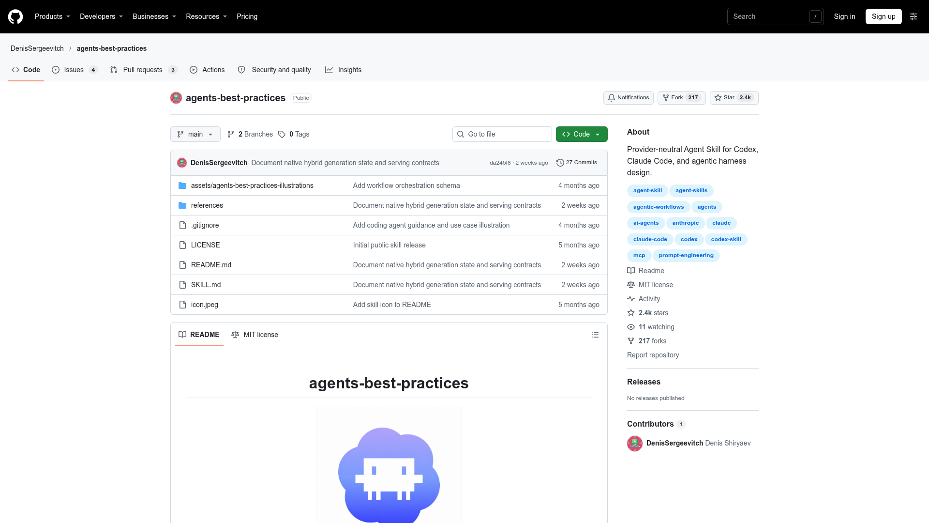Expand the Resources menu
This screenshot has height=523, width=929.
[206, 16]
